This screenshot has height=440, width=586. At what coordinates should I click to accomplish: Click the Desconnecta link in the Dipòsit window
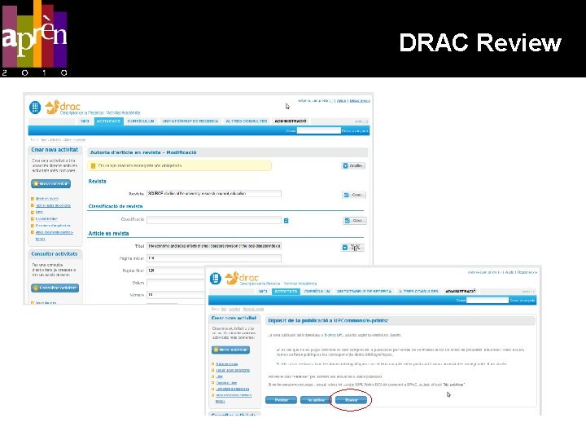pos(527,272)
